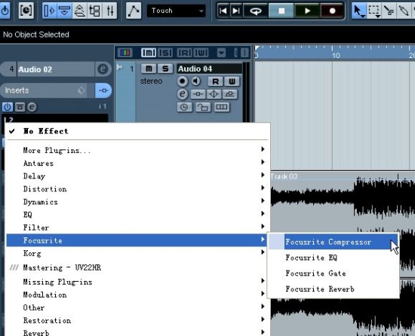Toggle insert slot 1 power button
The width and height of the screenshot is (415, 336).
click(x=7, y=107)
